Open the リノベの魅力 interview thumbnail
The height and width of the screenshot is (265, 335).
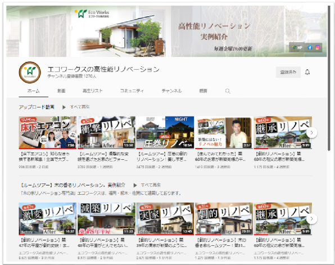(x=224, y=132)
